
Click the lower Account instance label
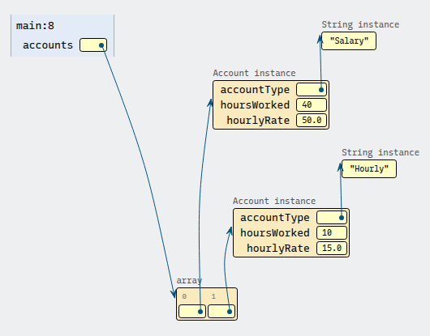point(274,201)
